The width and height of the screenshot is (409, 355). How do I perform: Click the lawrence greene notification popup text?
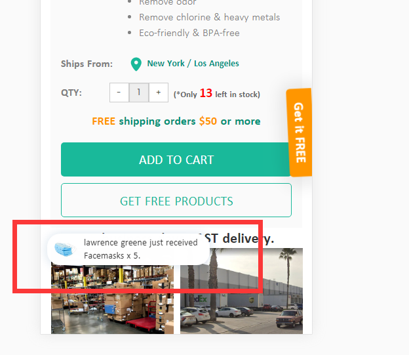point(140,249)
